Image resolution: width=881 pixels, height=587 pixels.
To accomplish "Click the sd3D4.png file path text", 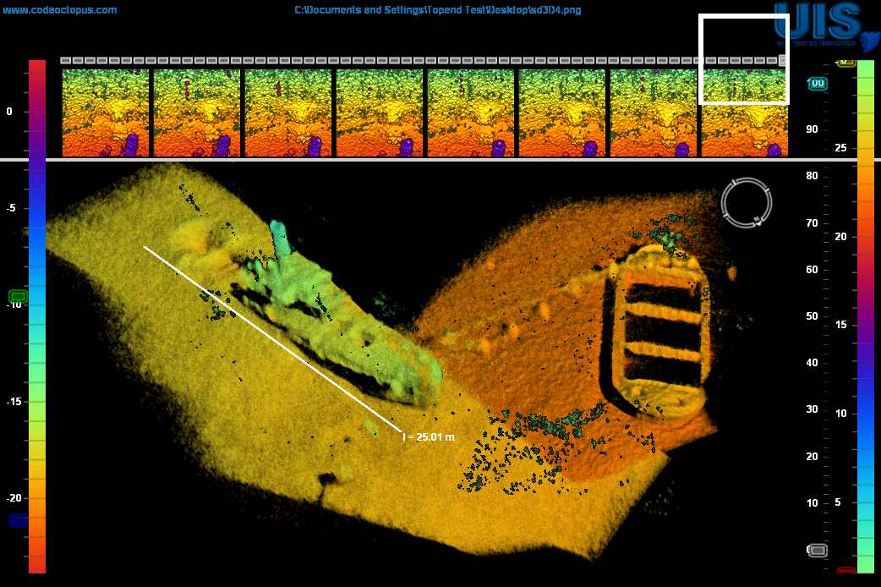I will click(x=437, y=10).
